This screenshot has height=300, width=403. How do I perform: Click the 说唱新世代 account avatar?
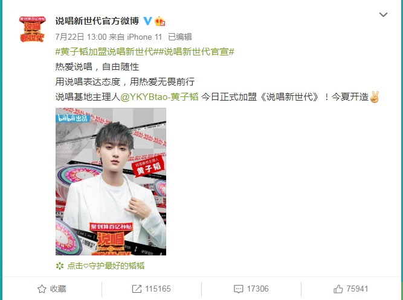click(x=33, y=29)
